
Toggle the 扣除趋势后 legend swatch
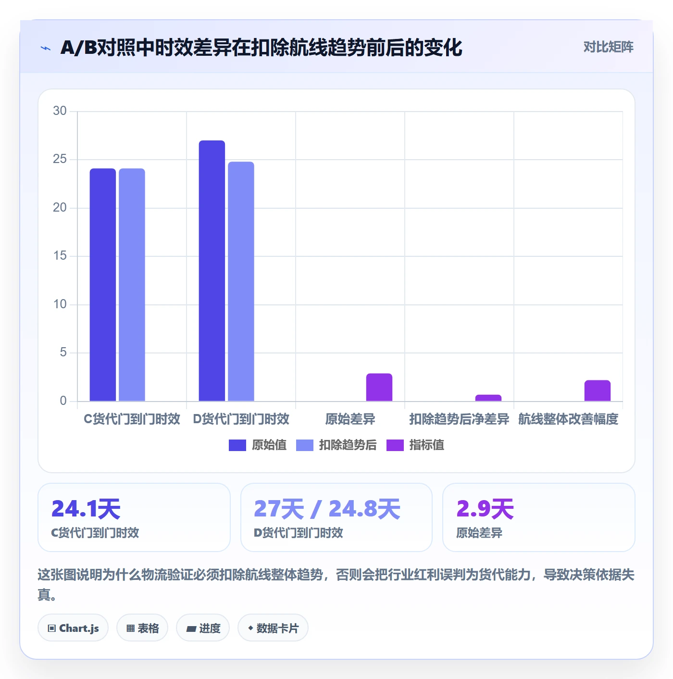[x=305, y=445]
